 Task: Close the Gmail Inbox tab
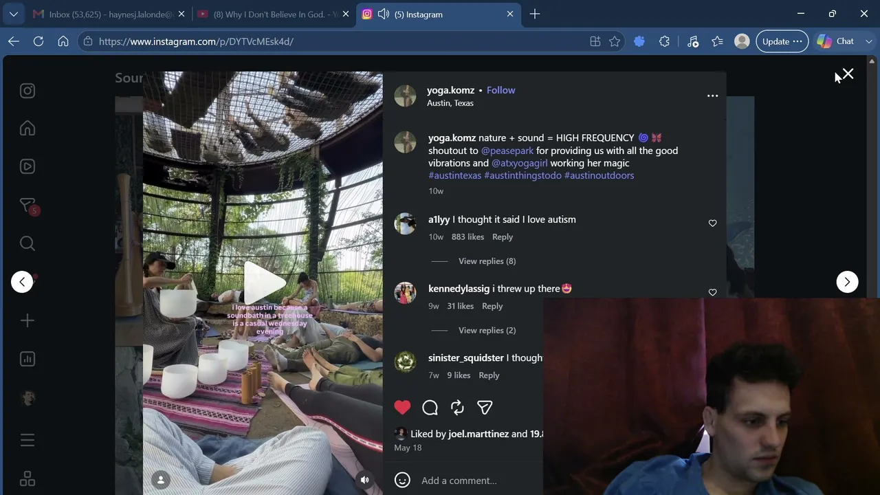point(181,14)
